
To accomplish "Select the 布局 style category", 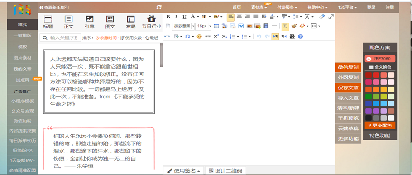I will click(x=130, y=22).
